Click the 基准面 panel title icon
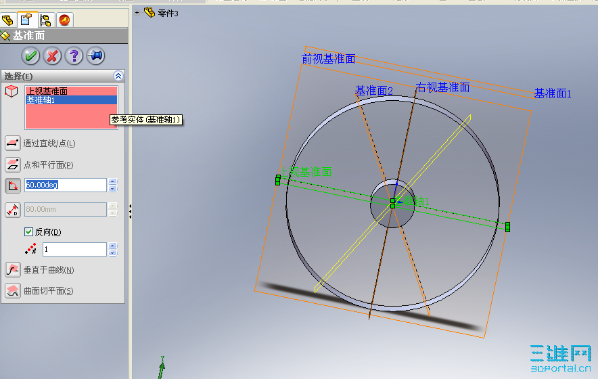Viewport: 598px width, 379px height. click(5, 36)
